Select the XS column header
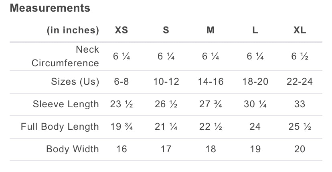Screen dimensions: 332x172 [121, 31]
